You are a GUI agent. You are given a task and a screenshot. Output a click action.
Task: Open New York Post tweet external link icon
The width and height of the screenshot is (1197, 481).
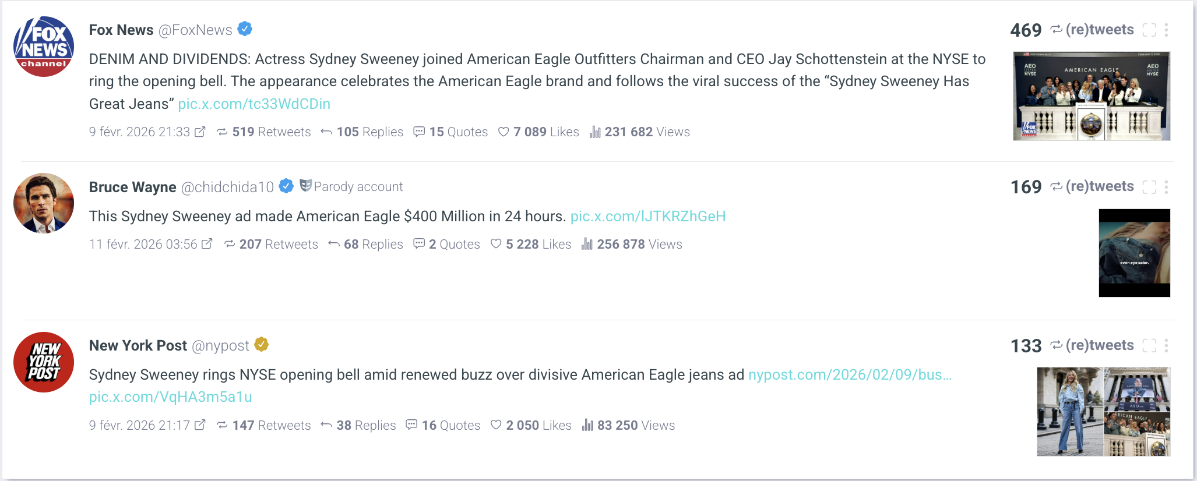pyautogui.click(x=200, y=425)
